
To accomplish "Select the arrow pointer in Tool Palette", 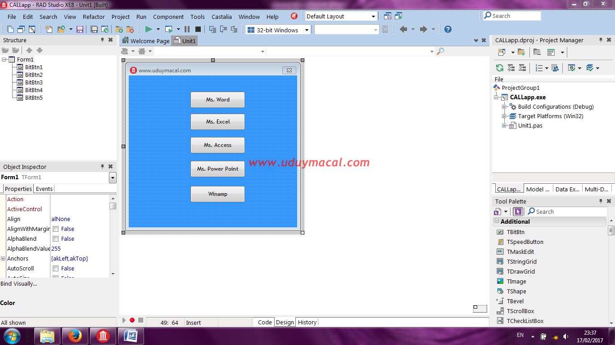I will (x=518, y=212).
